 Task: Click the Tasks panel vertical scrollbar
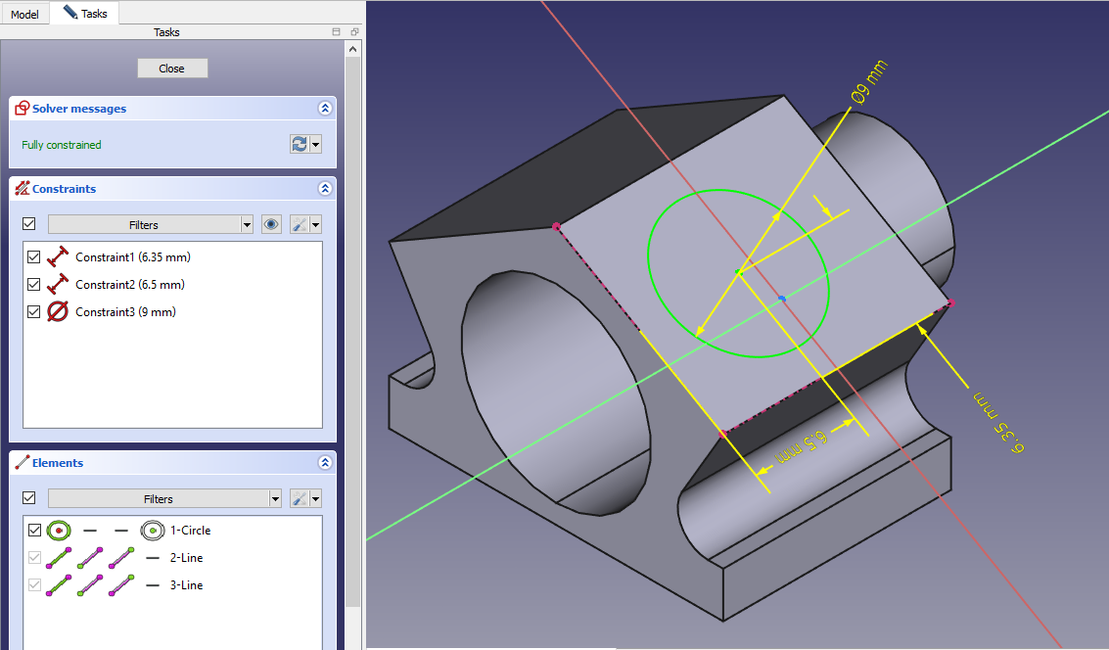353,294
